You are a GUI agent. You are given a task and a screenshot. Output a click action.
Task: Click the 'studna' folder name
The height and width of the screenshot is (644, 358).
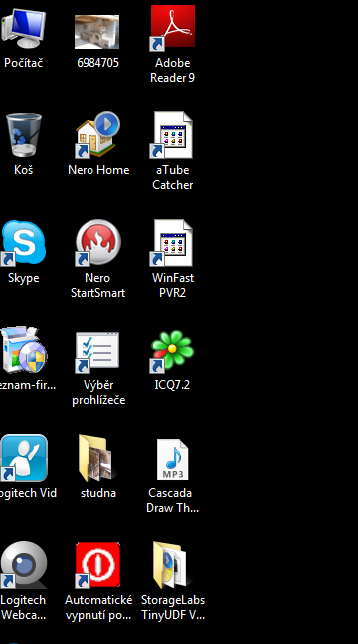(98, 493)
